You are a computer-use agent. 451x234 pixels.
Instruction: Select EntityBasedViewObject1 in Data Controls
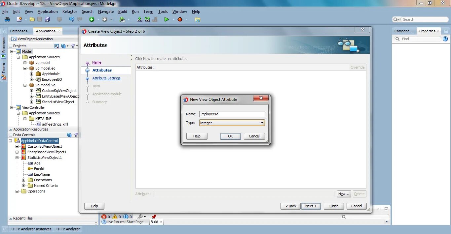click(x=47, y=152)
